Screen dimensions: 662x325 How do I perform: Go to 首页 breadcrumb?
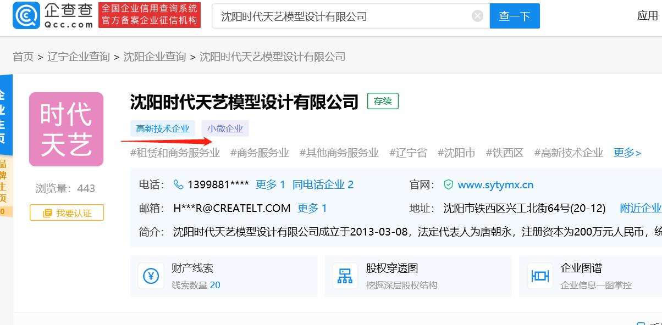(23, 57)
